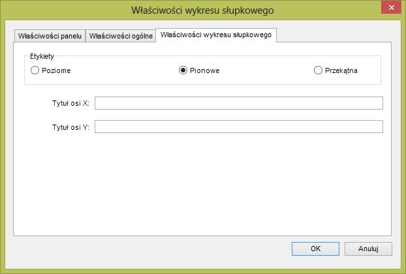Click the Etykiety group box caption
Image resolution: width=406 pixels, height=274 pixels.
click(x=42, y=56)
